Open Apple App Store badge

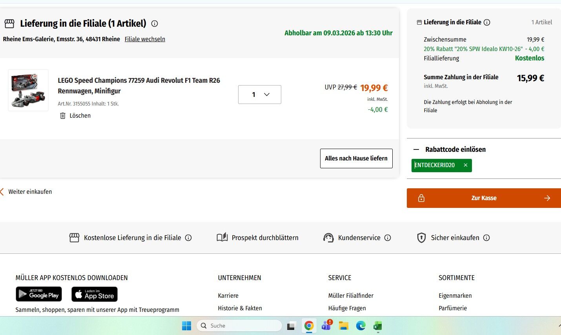(x=94, y=294)
